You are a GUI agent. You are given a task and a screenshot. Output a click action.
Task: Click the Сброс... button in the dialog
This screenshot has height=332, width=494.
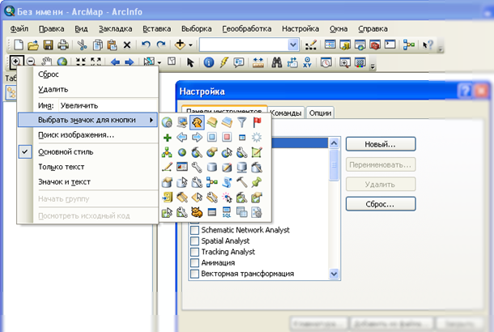pyautogui.click(x=380, y=203)
